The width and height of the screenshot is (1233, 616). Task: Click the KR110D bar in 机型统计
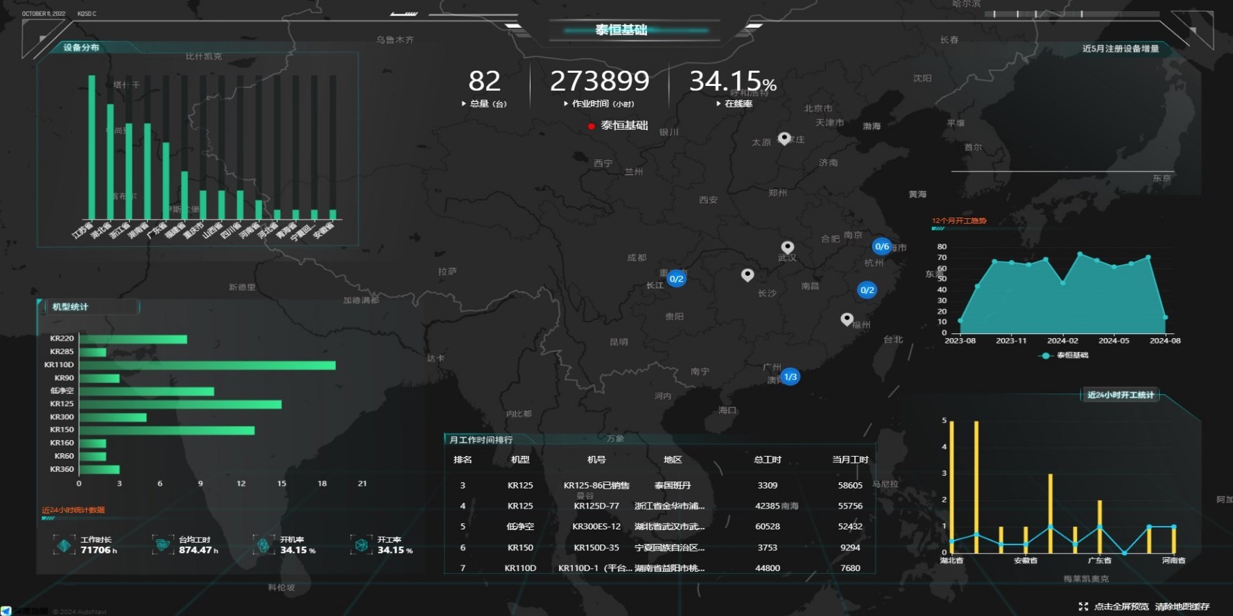coord(207,364)
